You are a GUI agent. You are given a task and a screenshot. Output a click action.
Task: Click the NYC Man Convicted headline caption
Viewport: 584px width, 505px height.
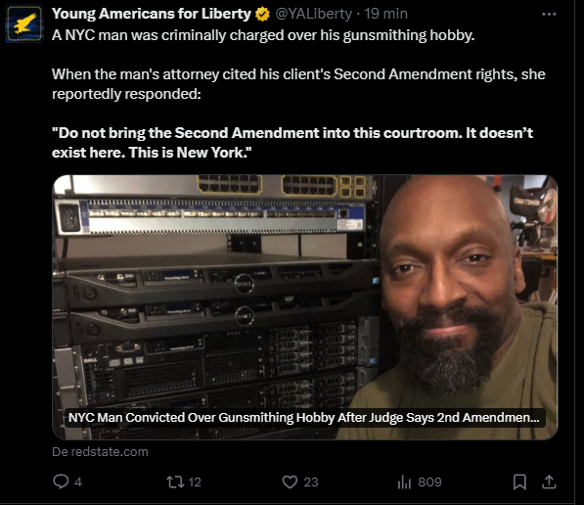click(304, 418)
